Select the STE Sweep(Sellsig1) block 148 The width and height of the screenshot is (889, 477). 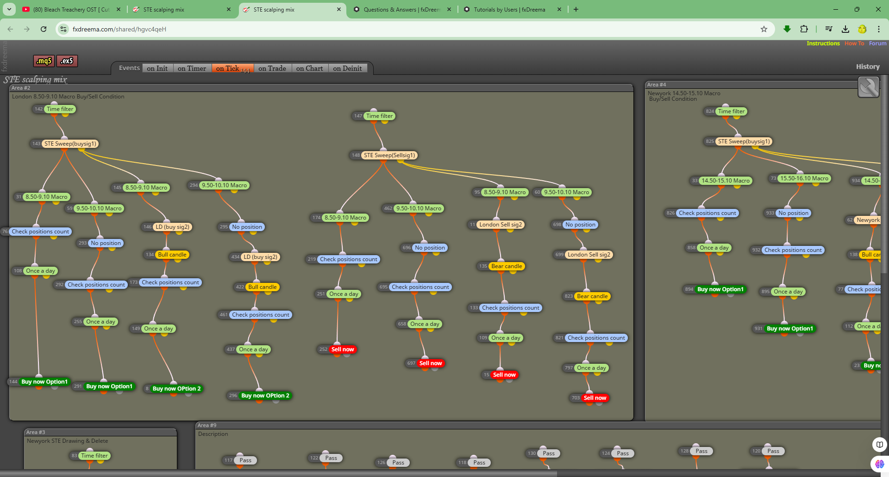(x=389, y=155)
